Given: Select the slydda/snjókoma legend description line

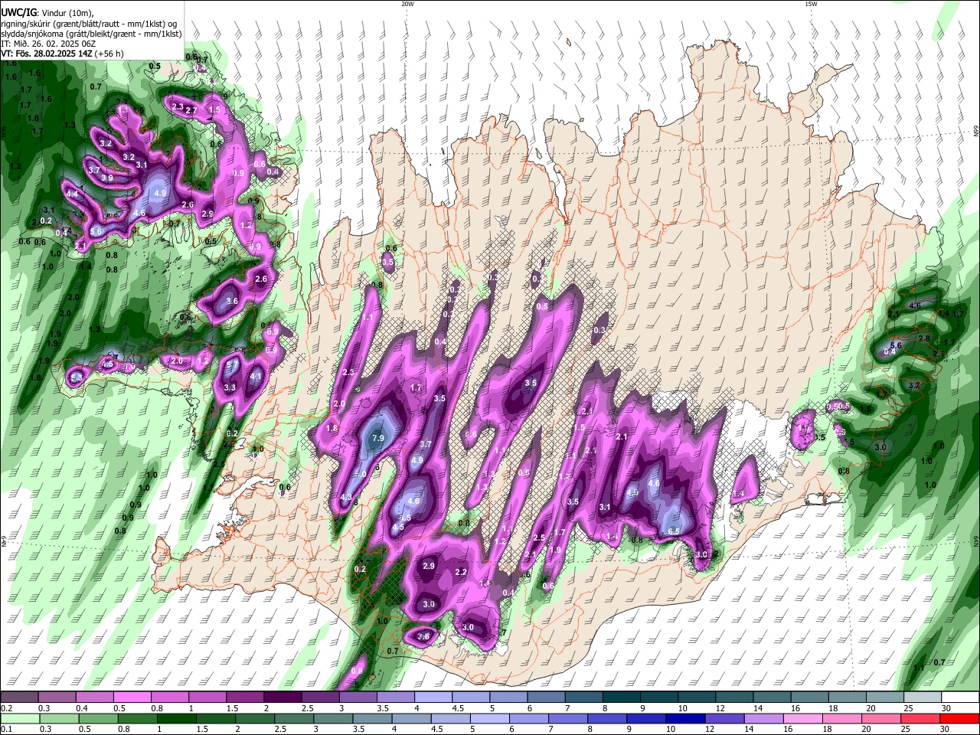Looking at the screenshot, I should 91,34.
